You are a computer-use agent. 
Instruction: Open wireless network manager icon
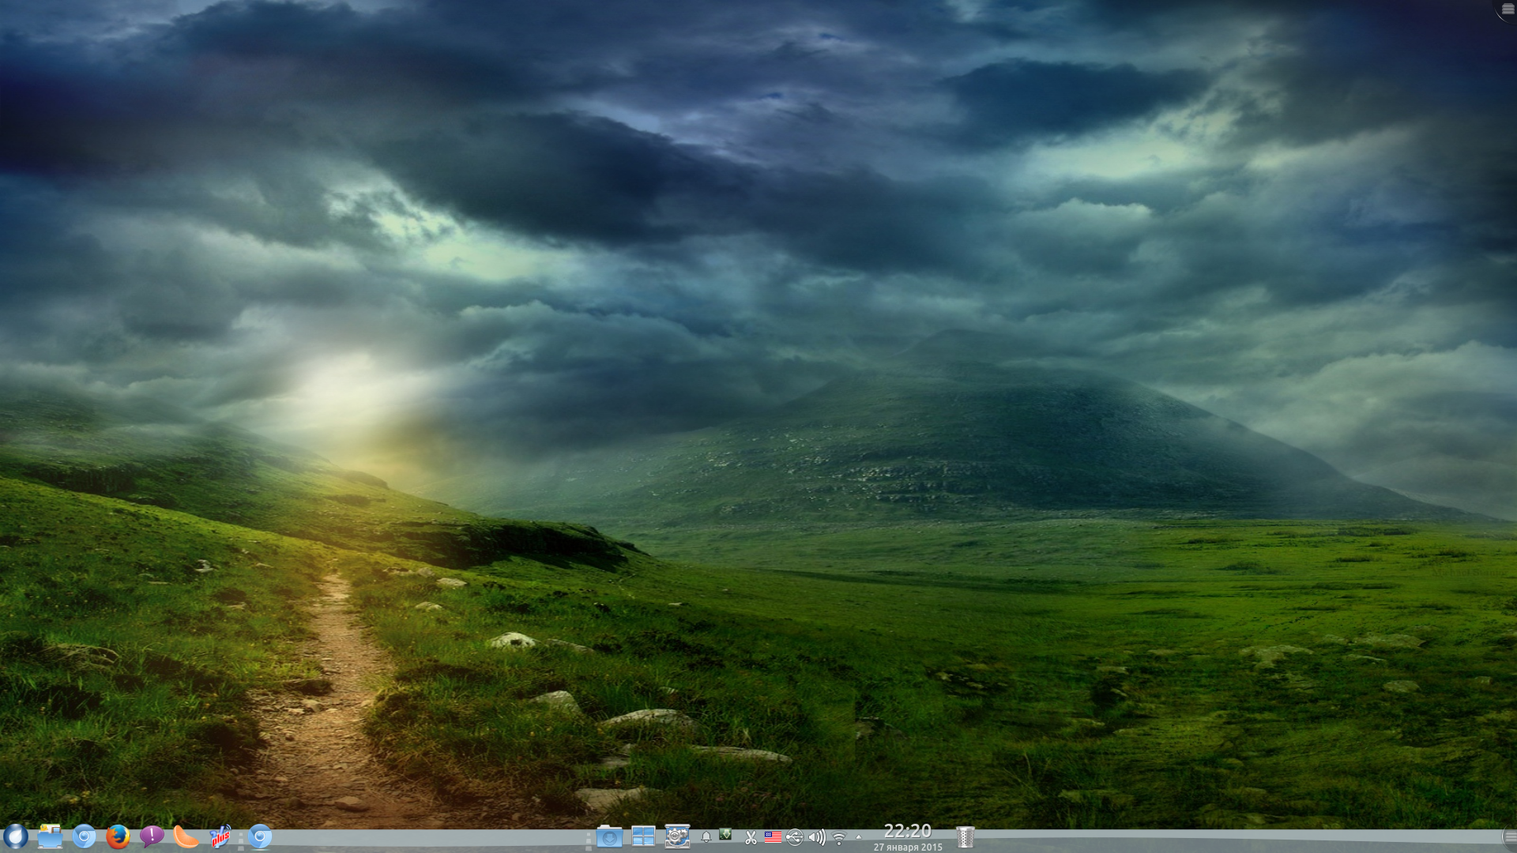tap(839, 837)
